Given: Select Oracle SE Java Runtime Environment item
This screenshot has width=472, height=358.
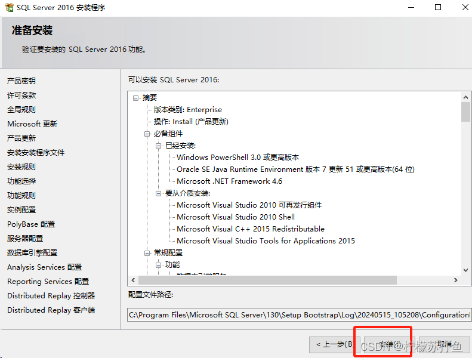Looking at the screenshot, I should pos(295,169).
